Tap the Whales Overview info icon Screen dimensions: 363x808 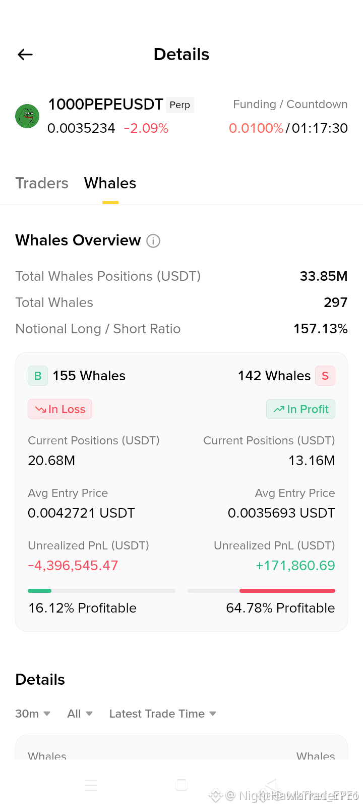coord(153,241)
